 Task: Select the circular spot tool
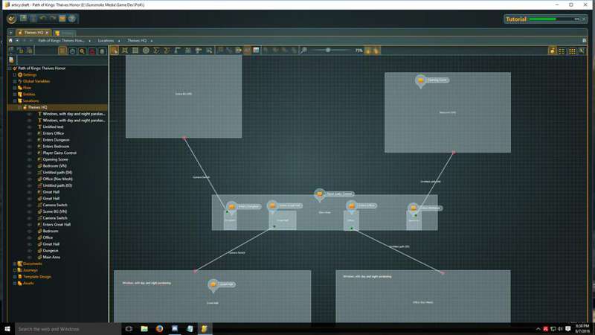[146, 51]
